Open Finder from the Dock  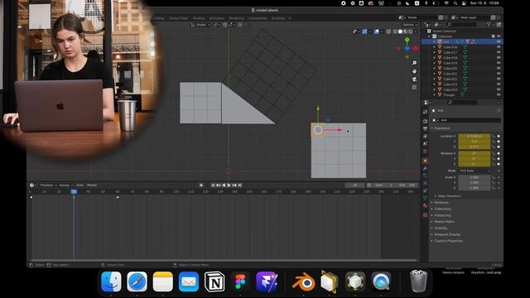tap(111, 281)
